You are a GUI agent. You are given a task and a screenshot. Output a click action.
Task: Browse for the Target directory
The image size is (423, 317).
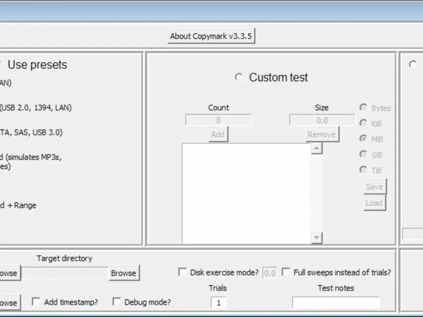124,273
